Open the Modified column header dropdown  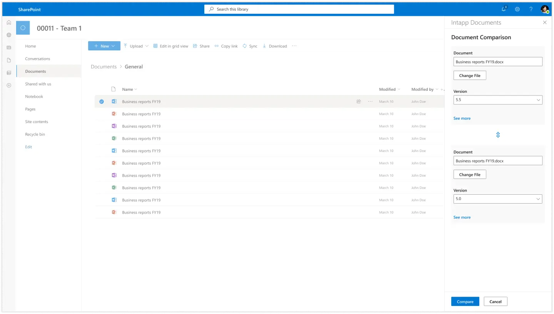(390, 89)
